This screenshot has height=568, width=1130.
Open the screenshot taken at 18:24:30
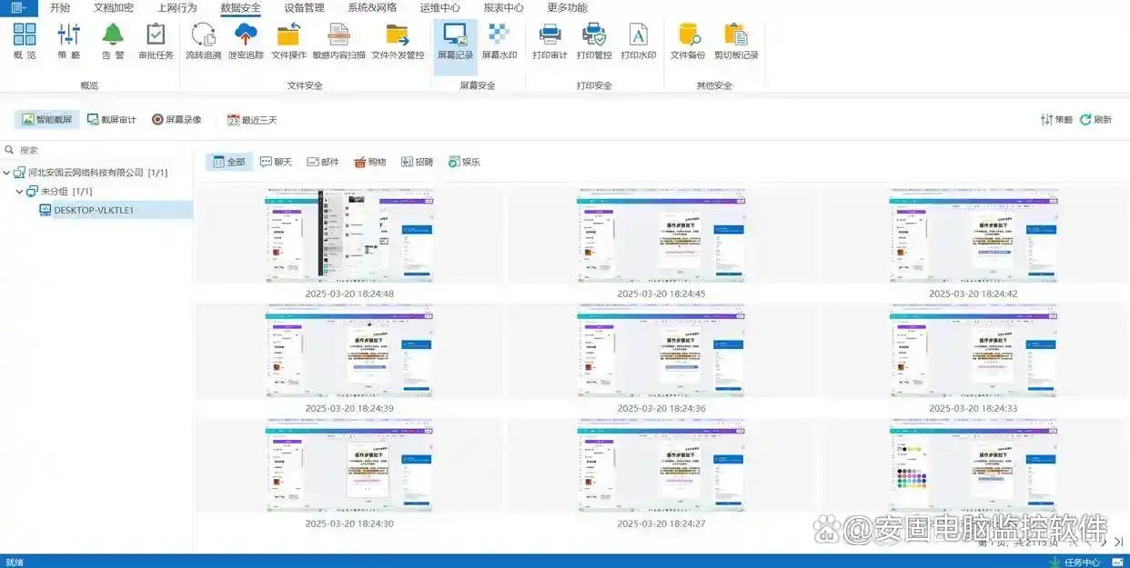(x=349, y=465)
